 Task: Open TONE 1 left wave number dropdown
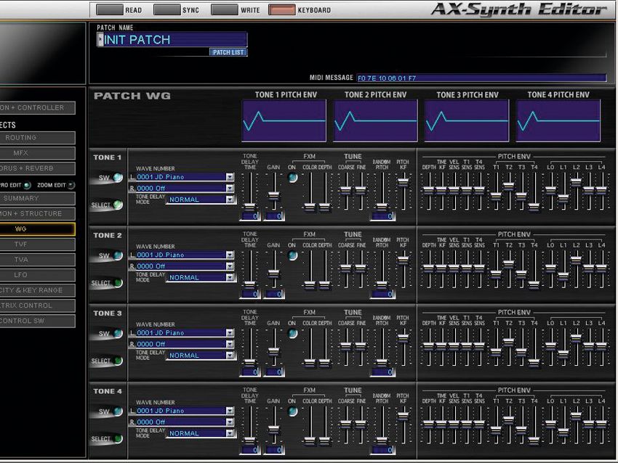pyautogui.click(x=229, y=176)
